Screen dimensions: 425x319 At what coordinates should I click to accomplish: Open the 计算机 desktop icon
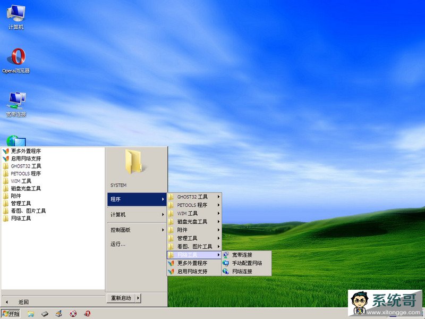[x=16, y=17]
